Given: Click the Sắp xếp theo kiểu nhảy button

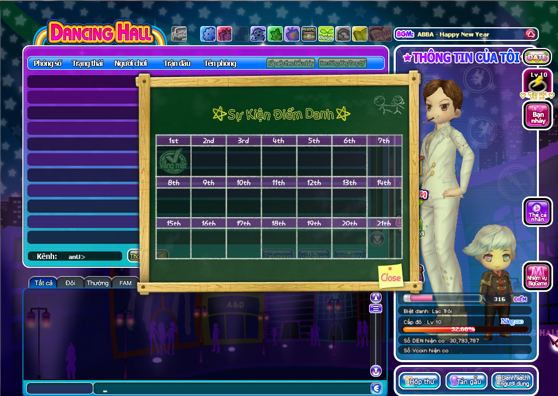Looking at the screenshot, I should [x=291, y=63].
